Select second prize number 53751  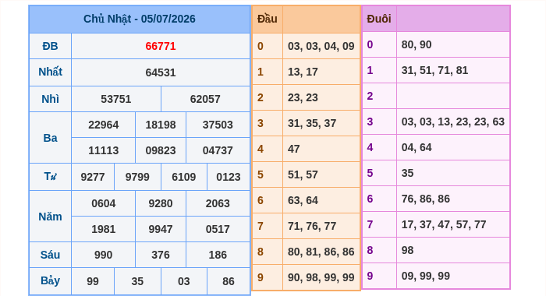point(116,99)
